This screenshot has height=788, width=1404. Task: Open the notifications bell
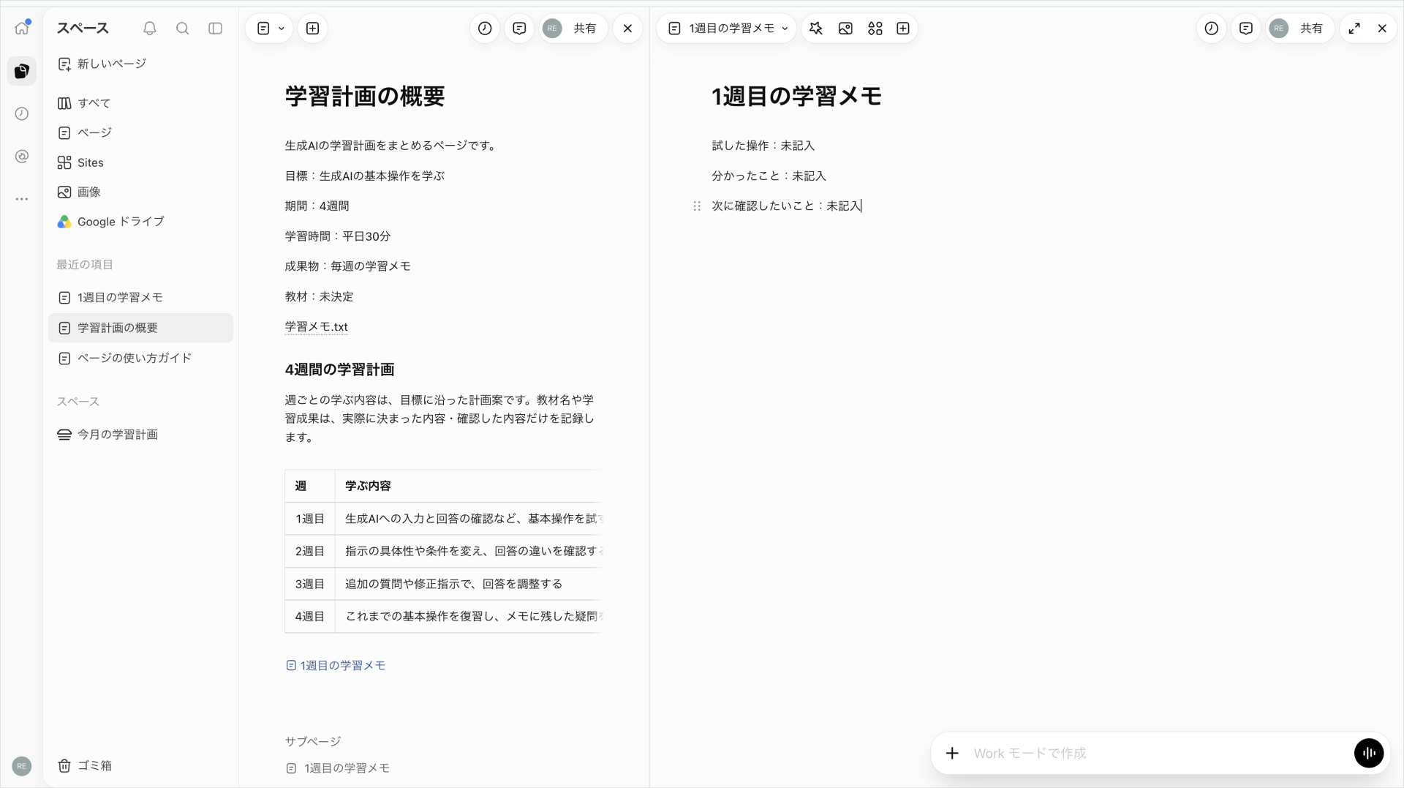tap(150, 29)
